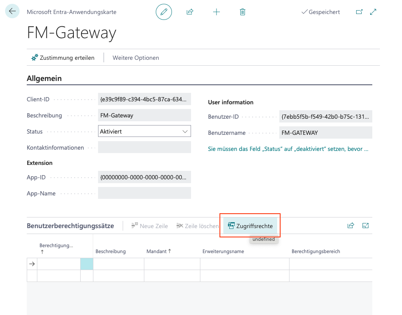This screenshot has width=402, height=315.
Task: Click the Berechtigungsbereich column header
Action: 315,251
